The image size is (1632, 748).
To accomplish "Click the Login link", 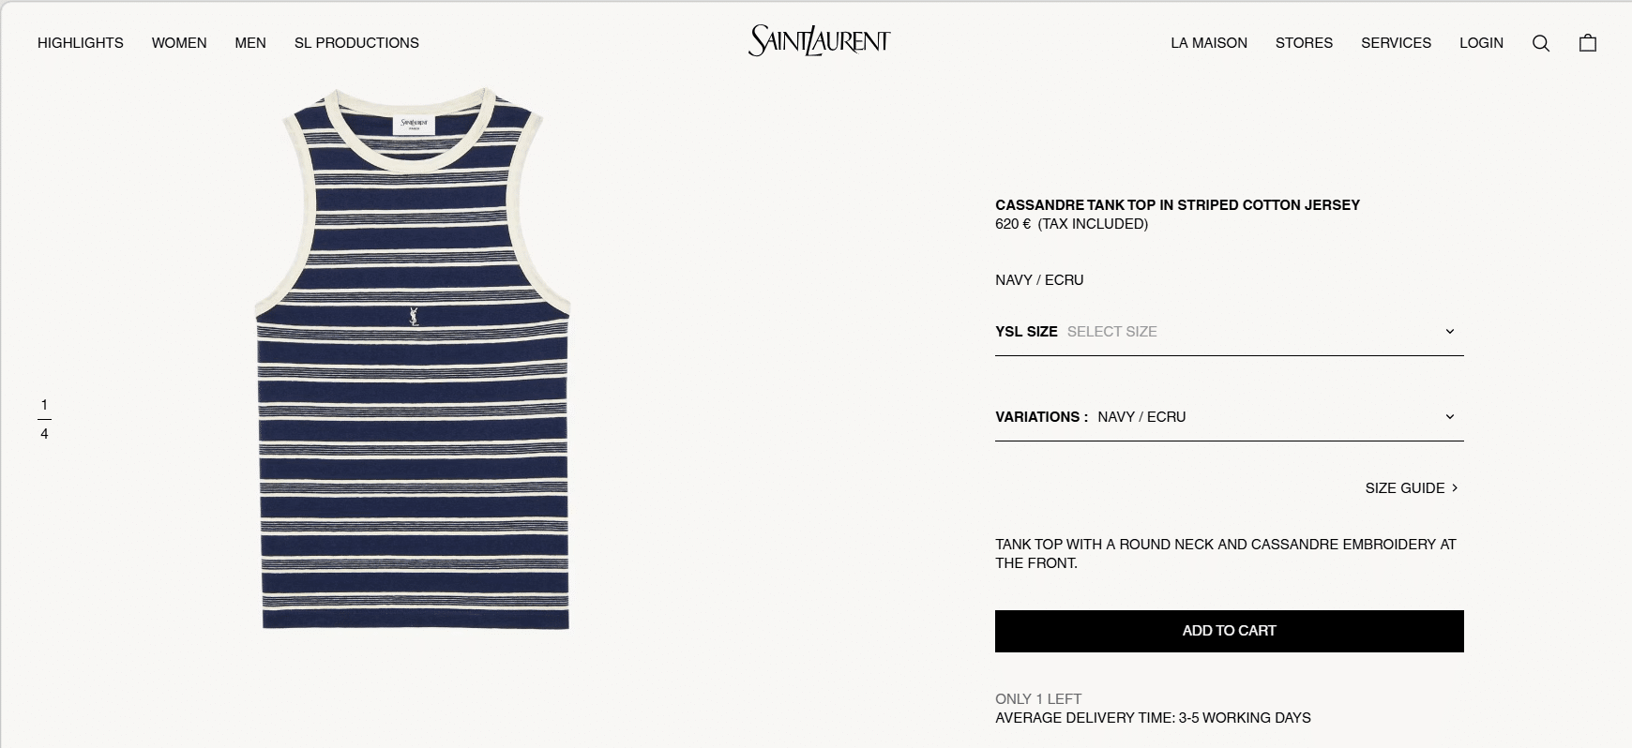I will [x=1481, y=43].
